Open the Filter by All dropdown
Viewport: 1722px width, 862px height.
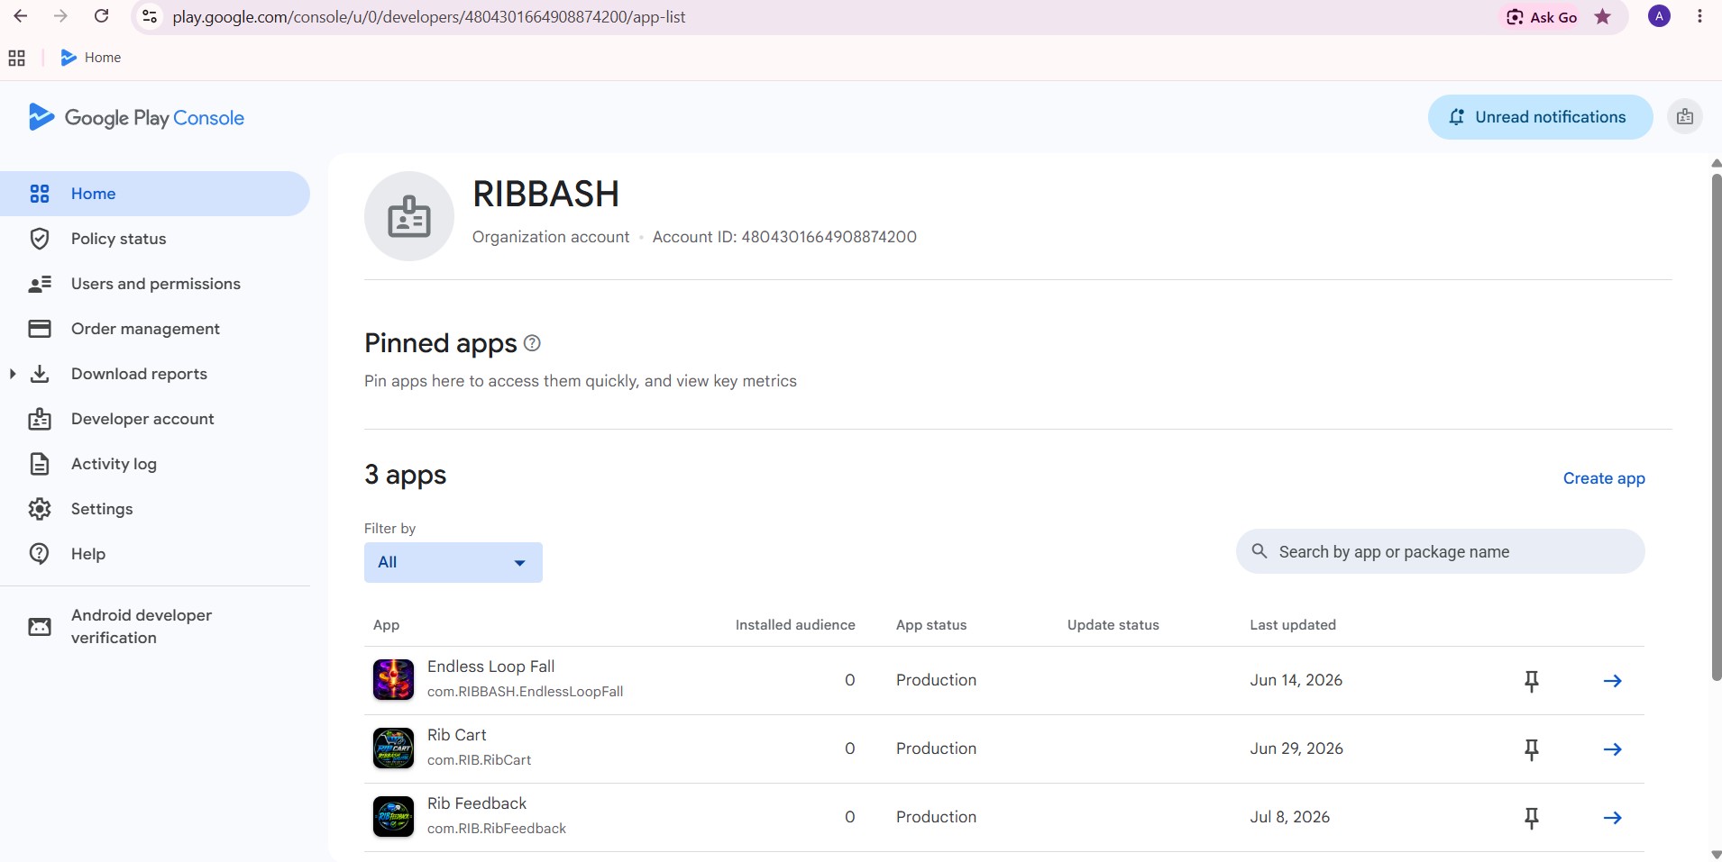(x=453, y=562)
